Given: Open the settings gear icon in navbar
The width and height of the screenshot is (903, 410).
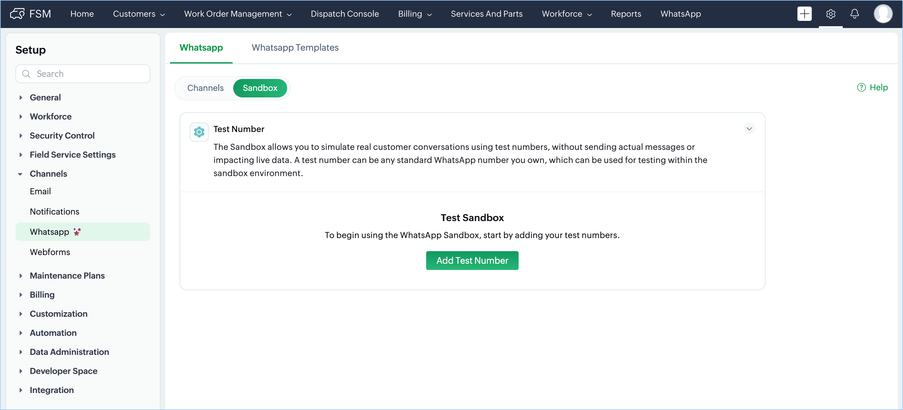Looking at the screenshot, I should 831,14.
